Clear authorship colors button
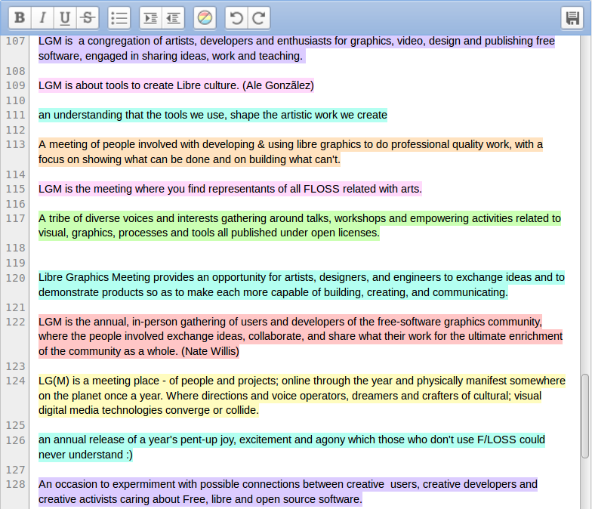This screenshot has height=509, width=592. point(205,18)
